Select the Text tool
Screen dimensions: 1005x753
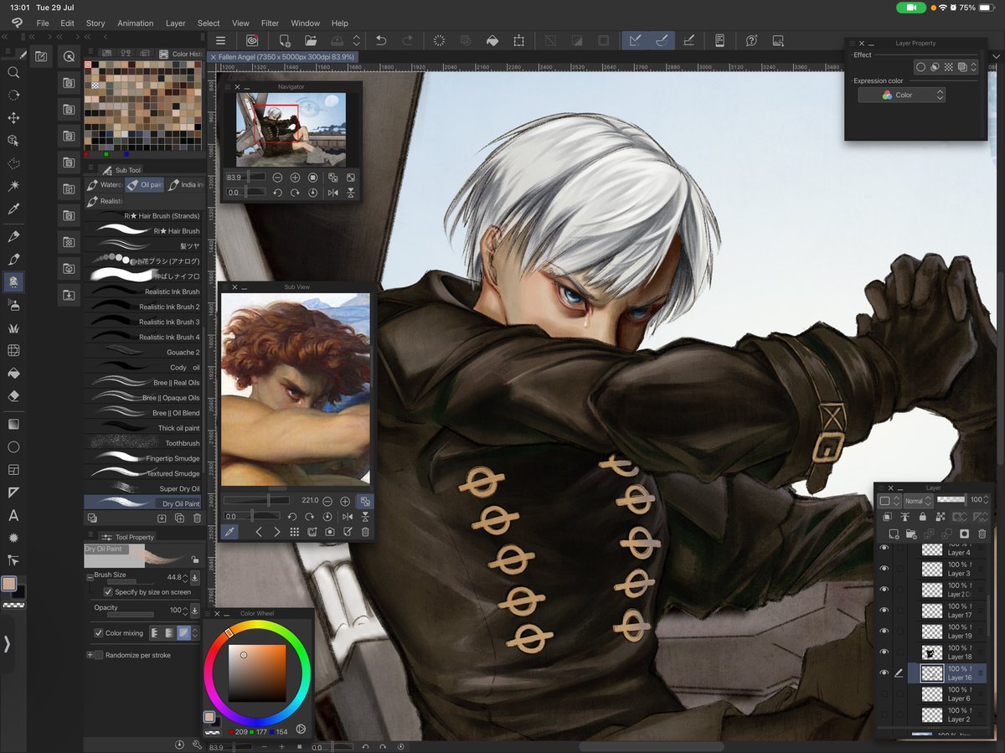(x=13, y=515)
